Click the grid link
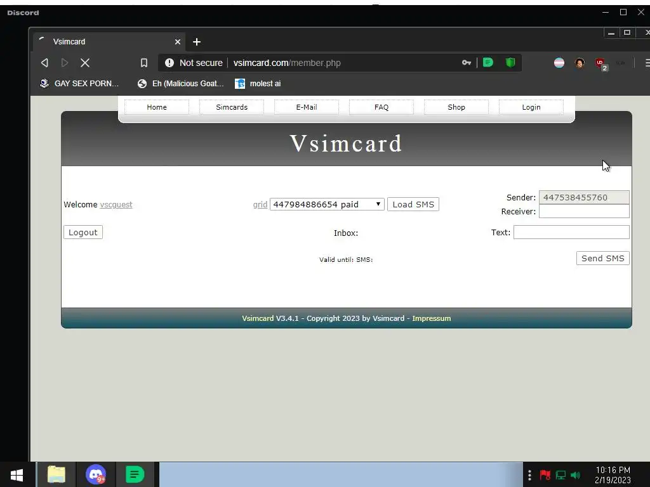Screen dimensions: 650x487 [260, 205]
